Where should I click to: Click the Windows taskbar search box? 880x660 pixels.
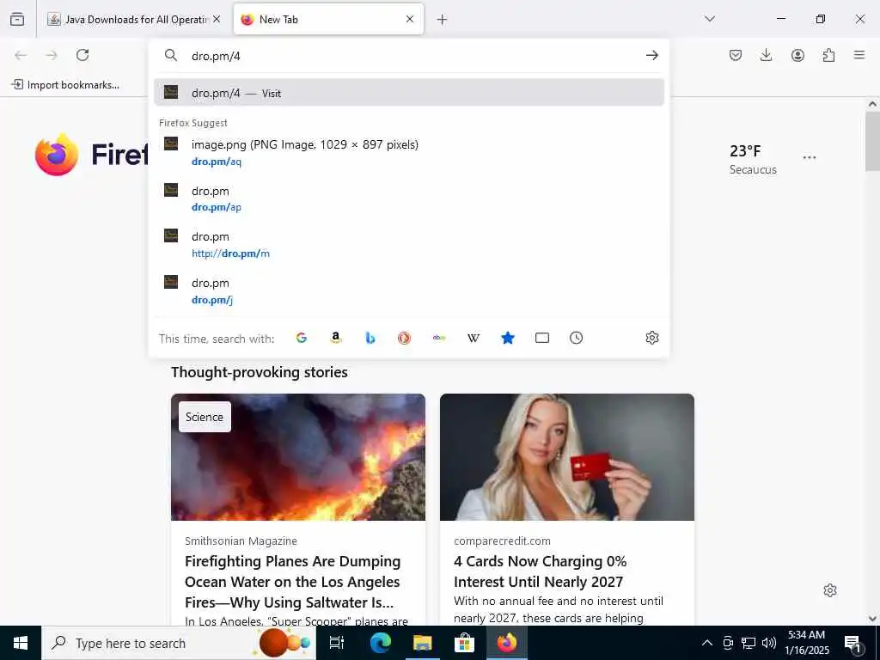179,643
